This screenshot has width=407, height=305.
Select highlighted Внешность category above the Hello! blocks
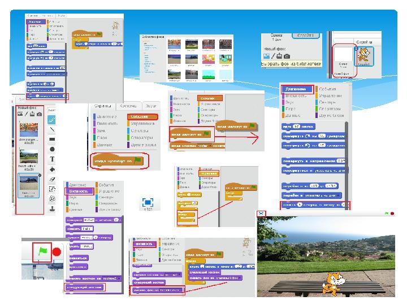(x=79, y=191)
